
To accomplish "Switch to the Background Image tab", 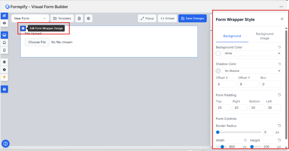I will pyautogui.click(x=264, y=36).
